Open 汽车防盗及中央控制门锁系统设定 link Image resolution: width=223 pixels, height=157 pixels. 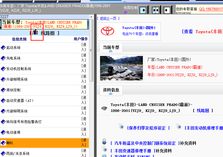145,143
